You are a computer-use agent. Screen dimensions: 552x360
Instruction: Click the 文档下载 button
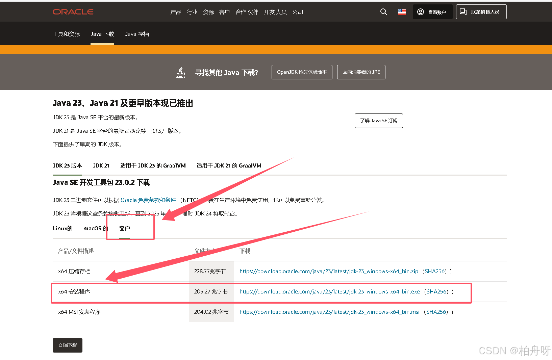68,345
